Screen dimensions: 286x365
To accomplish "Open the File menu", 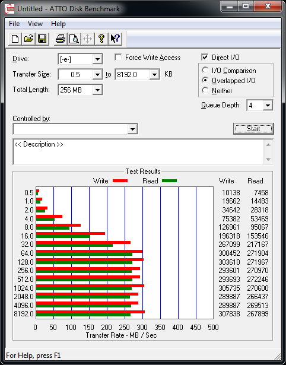I will pos(14,24).
